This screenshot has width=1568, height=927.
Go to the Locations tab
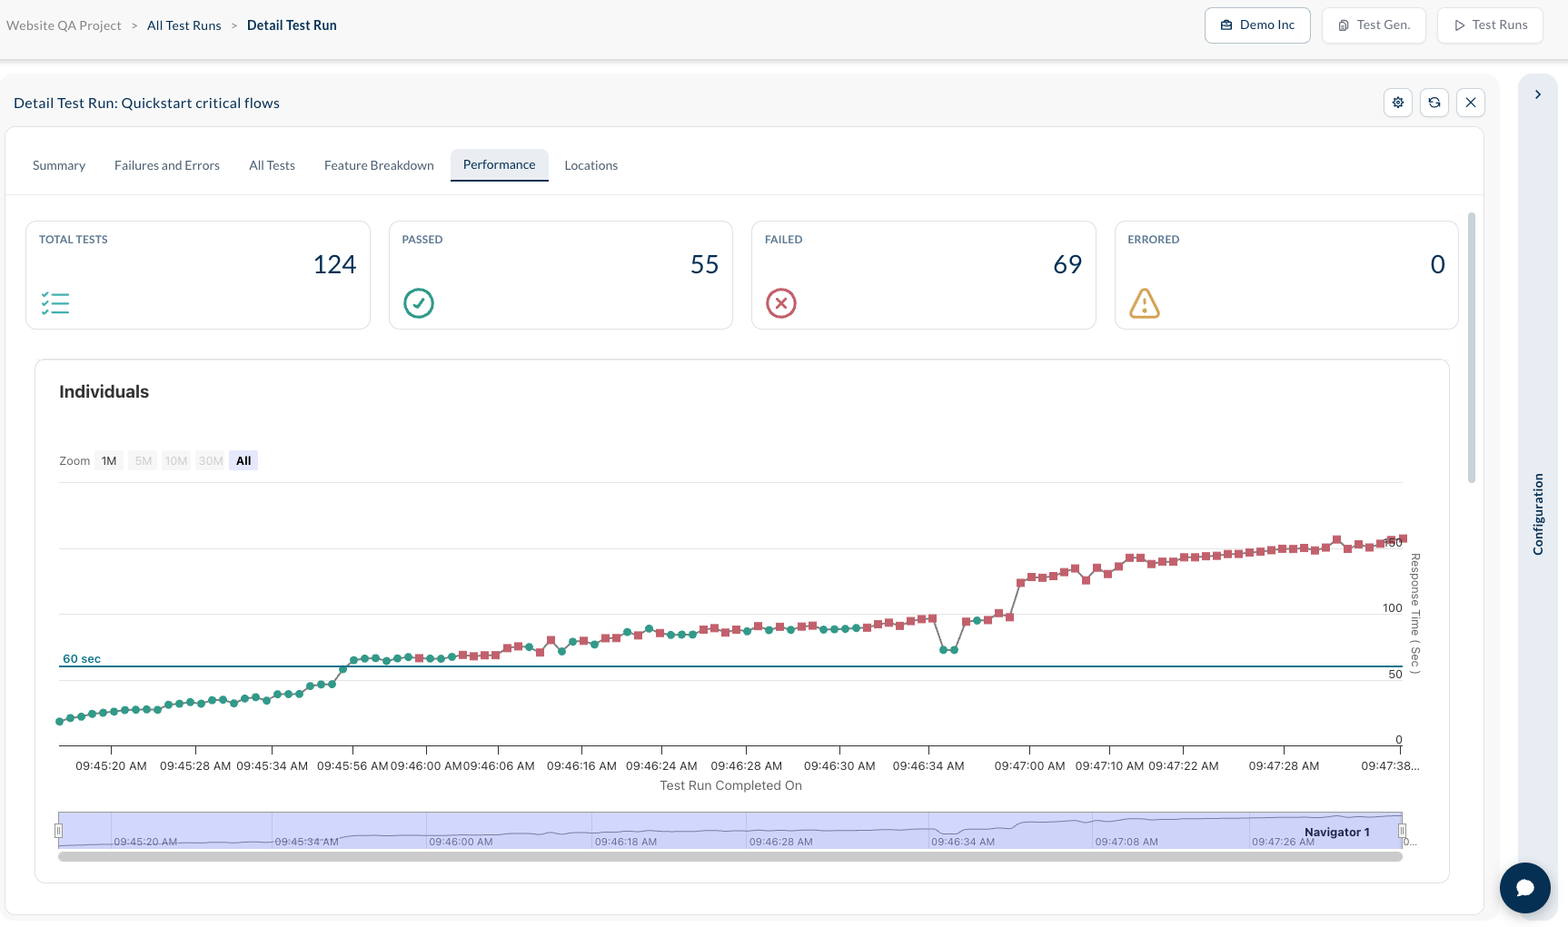[x=591, y=165]
